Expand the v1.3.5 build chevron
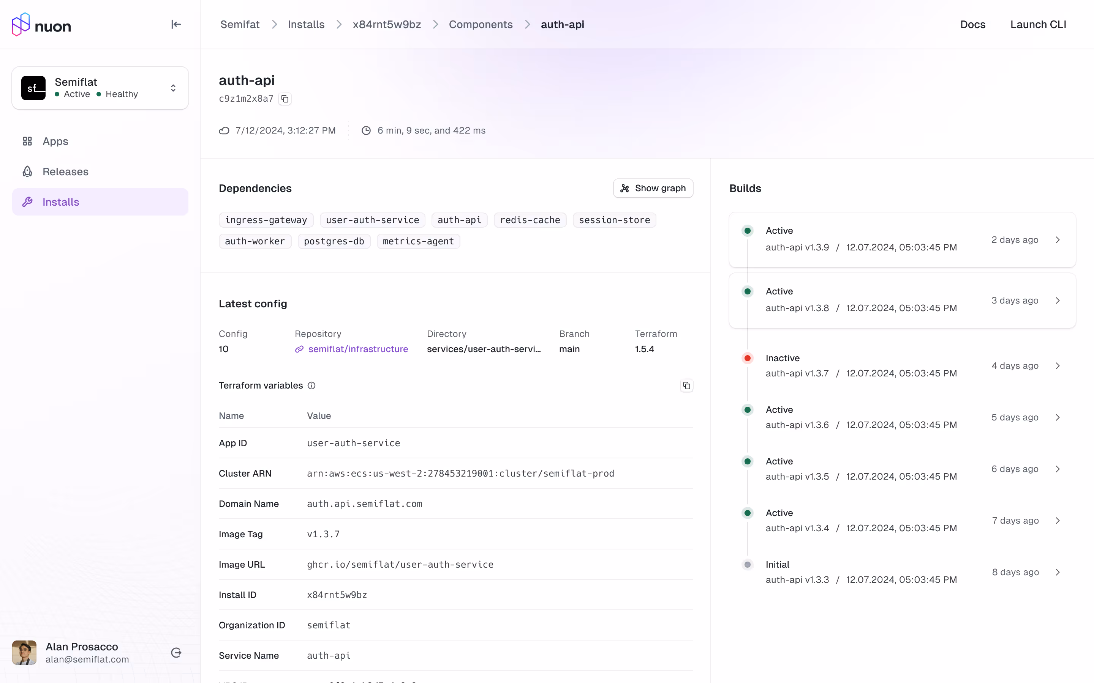The width and height of the screenshot is (1094, 683). 1058,469
